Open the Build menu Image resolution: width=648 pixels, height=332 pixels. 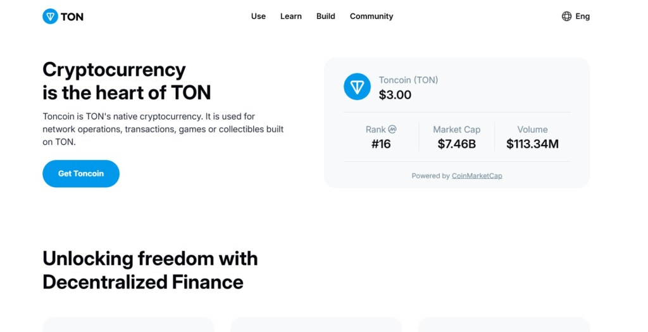326,16
